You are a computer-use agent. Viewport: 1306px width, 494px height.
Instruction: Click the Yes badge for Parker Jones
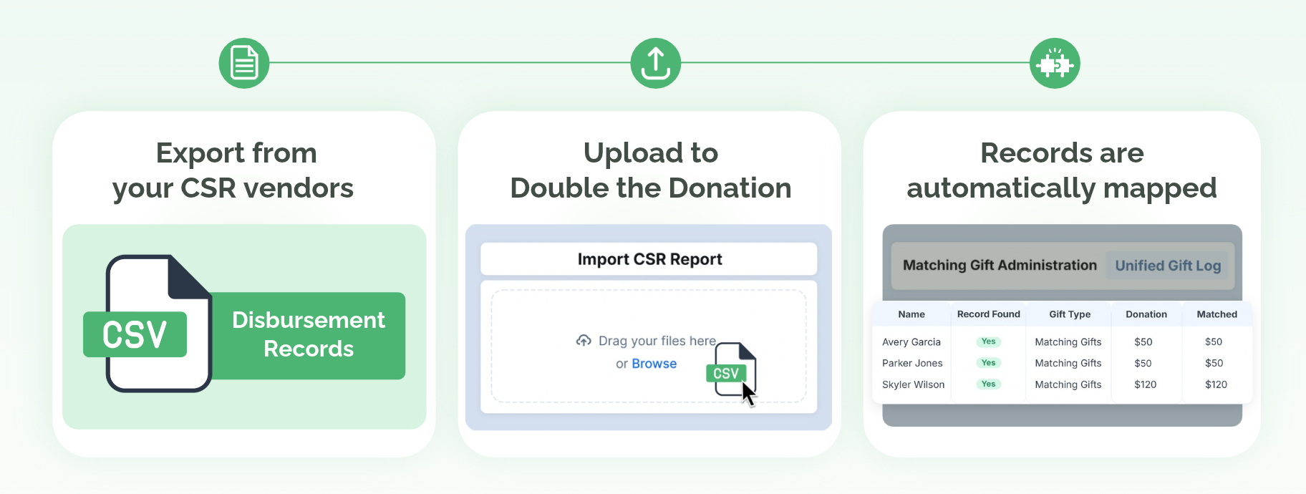(x=988, y=363)
